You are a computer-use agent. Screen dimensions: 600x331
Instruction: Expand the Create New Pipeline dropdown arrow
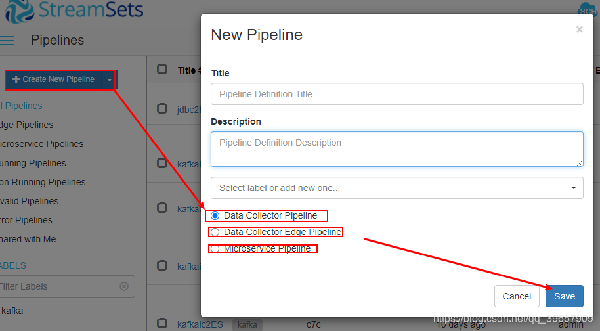tap(110, 79)
